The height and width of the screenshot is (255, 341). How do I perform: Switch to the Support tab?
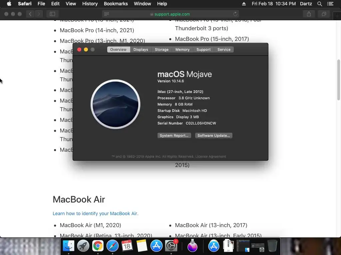tap(203, 49)
